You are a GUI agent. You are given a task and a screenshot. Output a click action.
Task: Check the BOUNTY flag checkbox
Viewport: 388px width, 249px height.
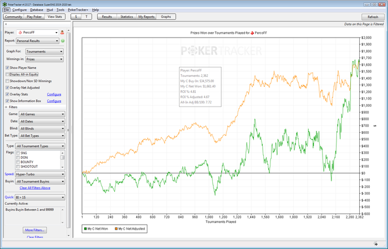pos(18,162)
